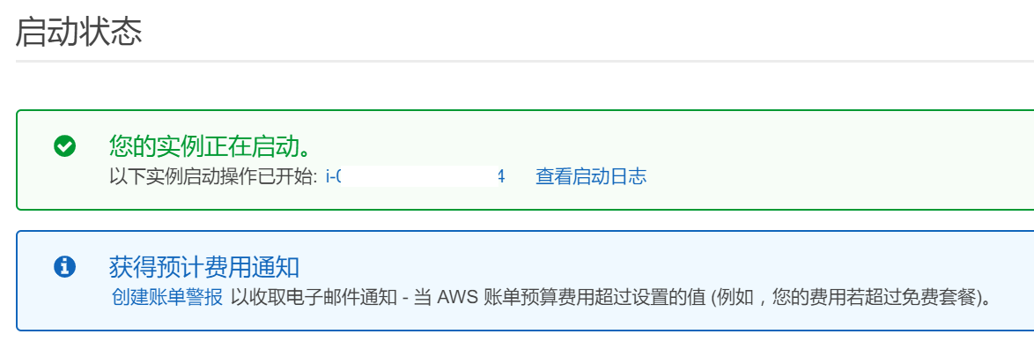Click the instance ID link beginning with i-0
This screenshot has height=364, width=1034.
[x=416, y=176]
